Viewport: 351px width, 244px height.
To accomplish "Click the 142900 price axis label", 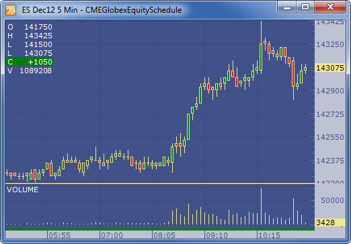I will click(330, 91).
